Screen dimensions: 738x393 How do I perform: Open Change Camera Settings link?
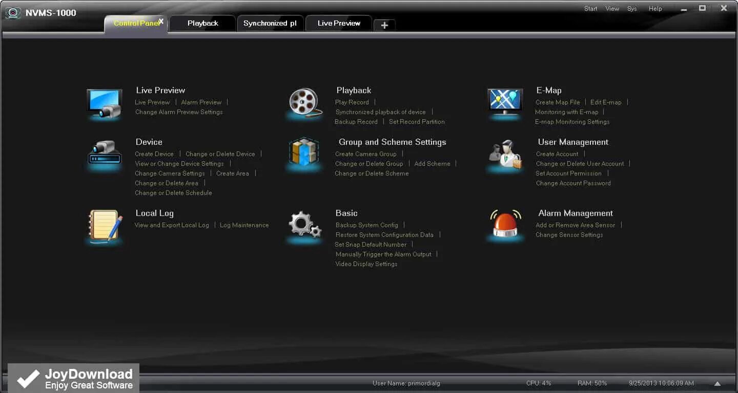170,173
